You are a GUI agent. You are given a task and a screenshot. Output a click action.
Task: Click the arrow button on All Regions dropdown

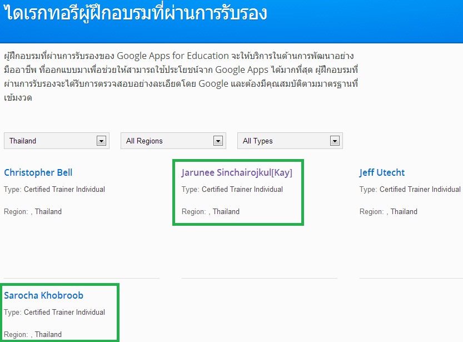(x=218, y=141)
